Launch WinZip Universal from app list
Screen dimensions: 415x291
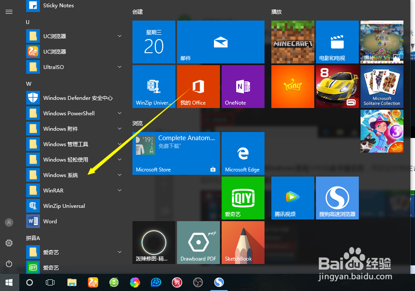pyautogui.click(x=74, y=206)
